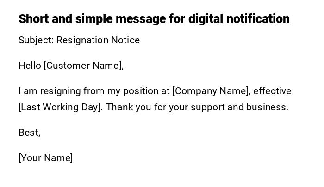Select the [Customer Name] placeholder

coord(83,66)
